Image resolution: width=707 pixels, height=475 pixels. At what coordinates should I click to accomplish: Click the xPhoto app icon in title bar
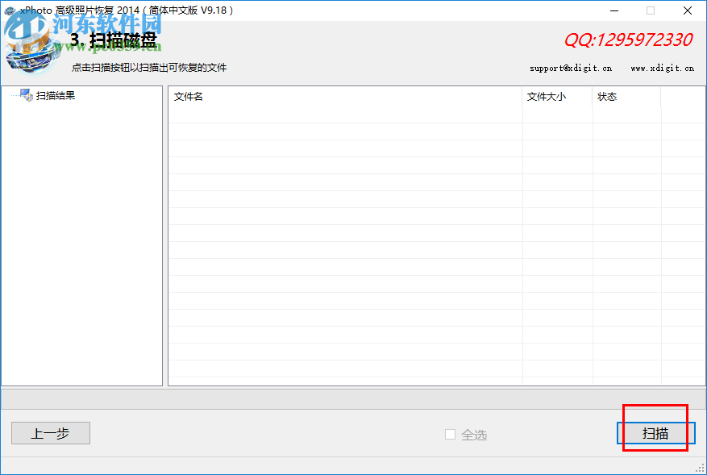(9, 10)
